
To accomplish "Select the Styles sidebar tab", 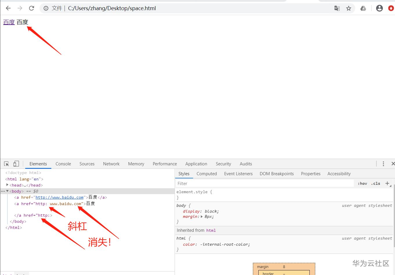I will (x=184, y=174).
